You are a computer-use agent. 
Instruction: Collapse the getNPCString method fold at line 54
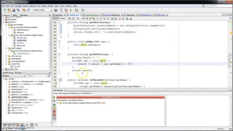point(59,54)
